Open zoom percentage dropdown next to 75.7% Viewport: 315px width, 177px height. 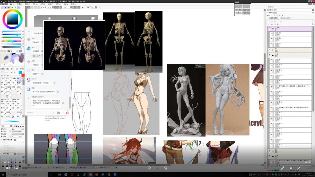point(53,7)
